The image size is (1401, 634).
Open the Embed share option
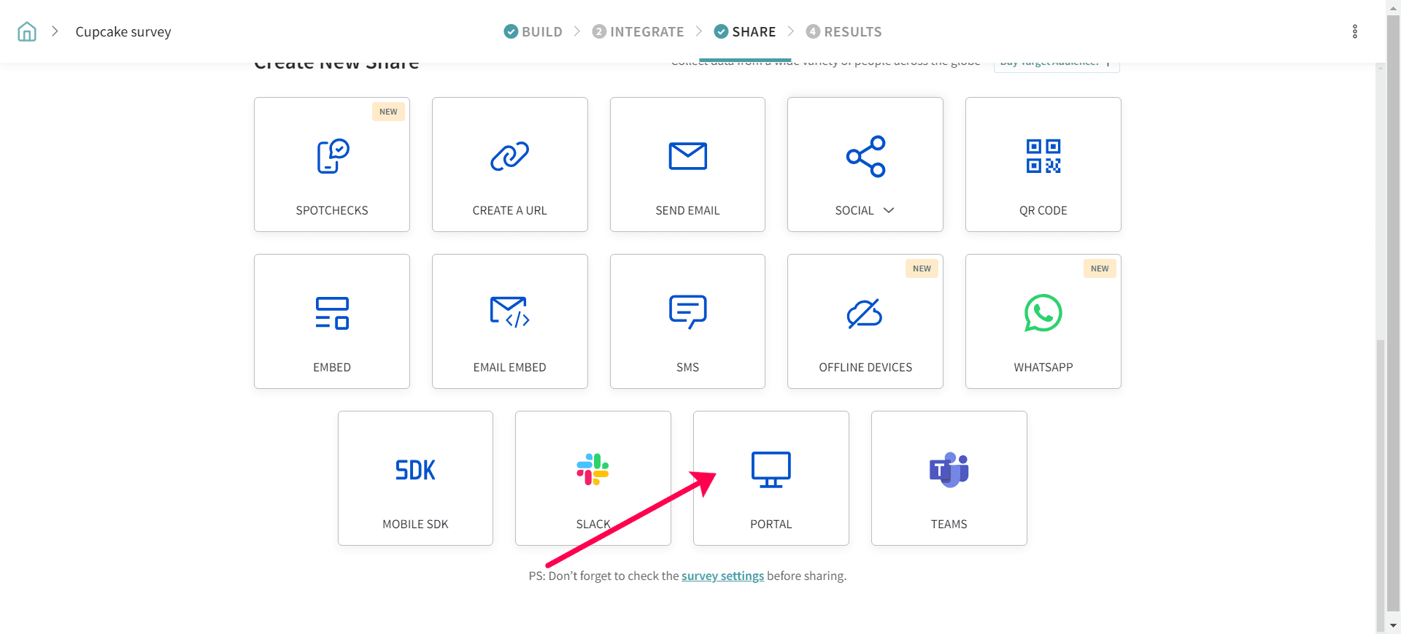click(332, 313)
